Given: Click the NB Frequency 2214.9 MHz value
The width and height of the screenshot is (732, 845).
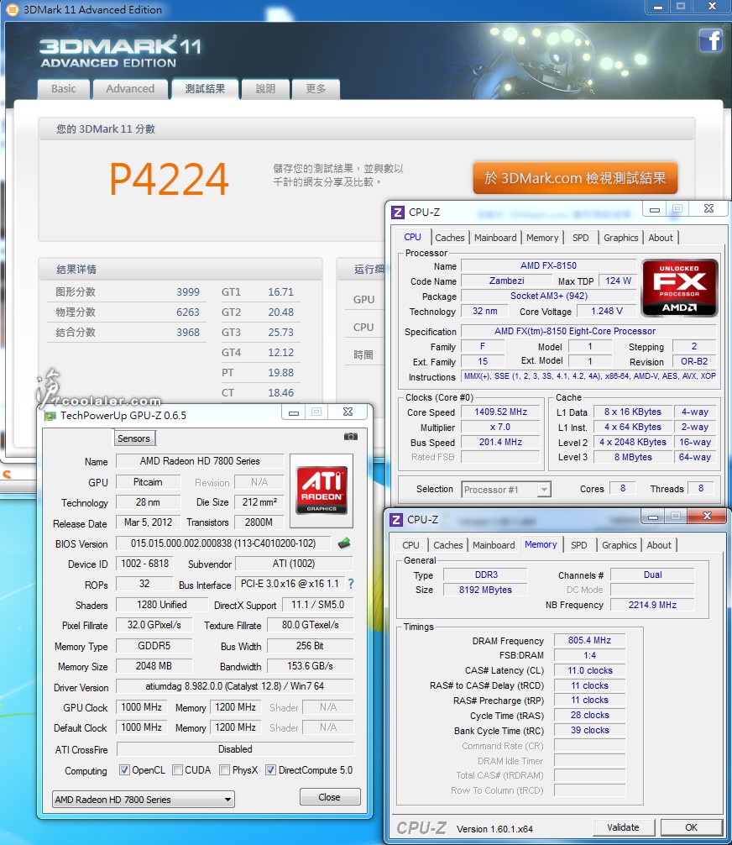Looking at the screenshot, I should (x=652, y=605).
